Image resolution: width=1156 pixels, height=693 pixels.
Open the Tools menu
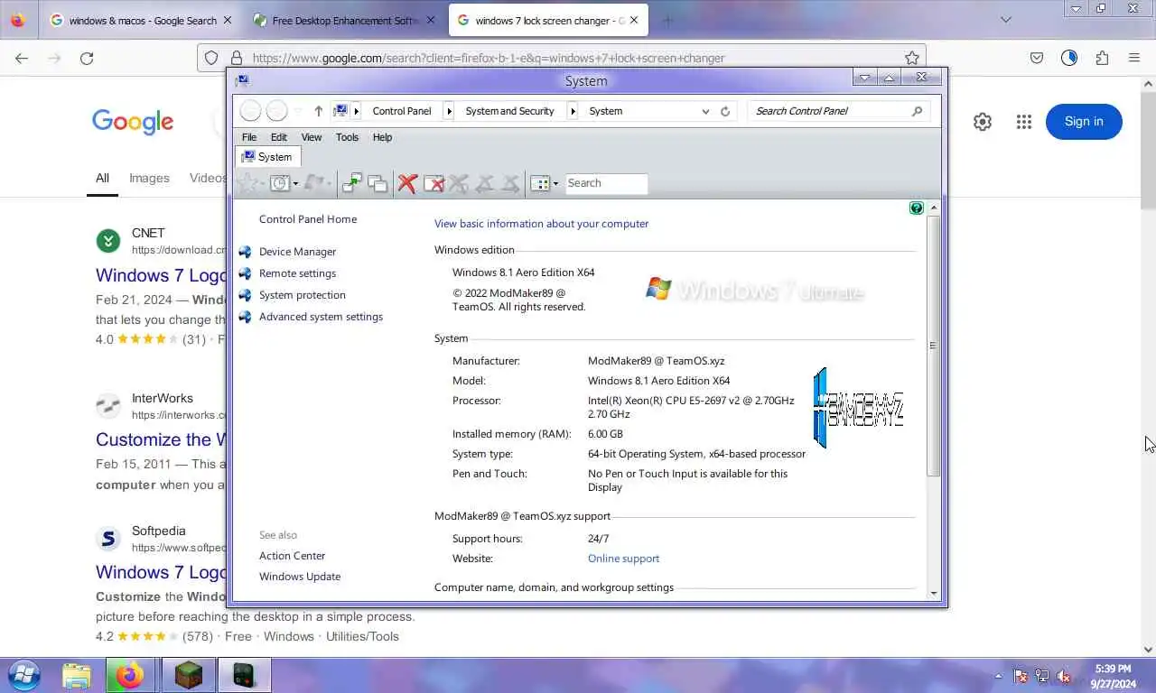347,137
